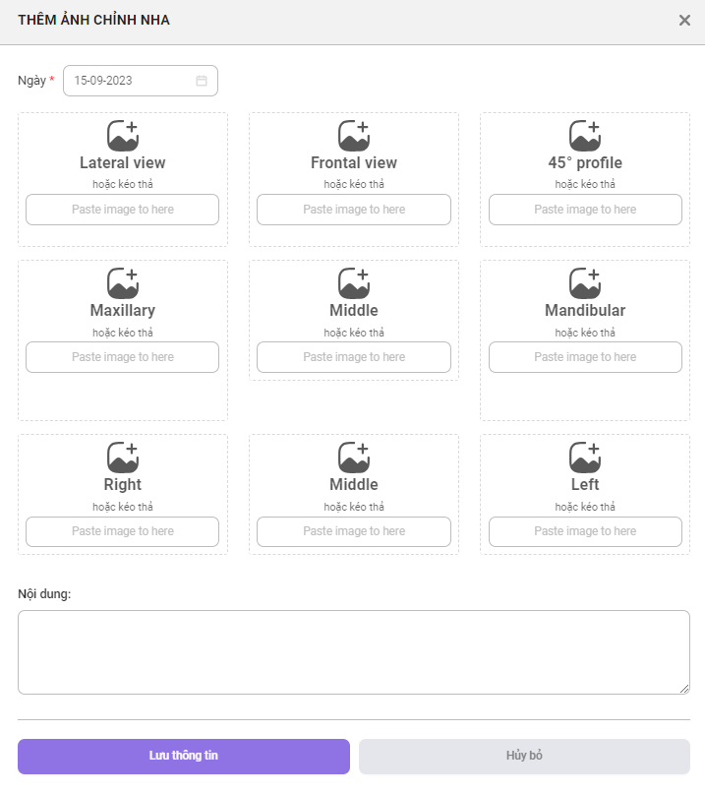The height and width of the screenshot is (794, 705).
Task: Click the Ngày date field showing 15-09-2023
Action: (141, 81)
